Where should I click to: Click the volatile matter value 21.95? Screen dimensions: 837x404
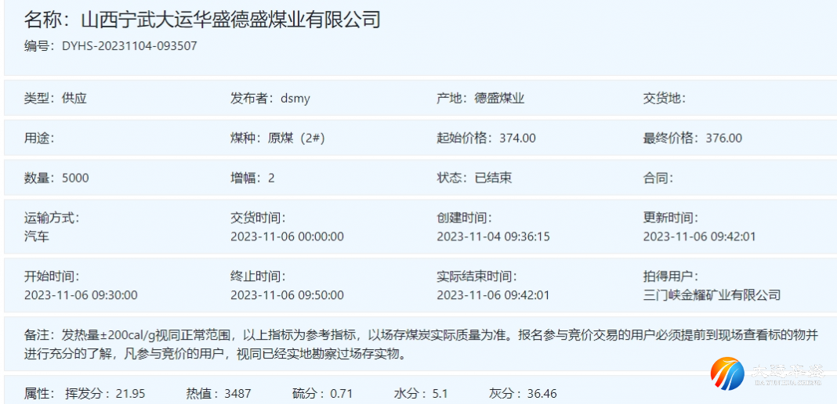click(131, 395)
